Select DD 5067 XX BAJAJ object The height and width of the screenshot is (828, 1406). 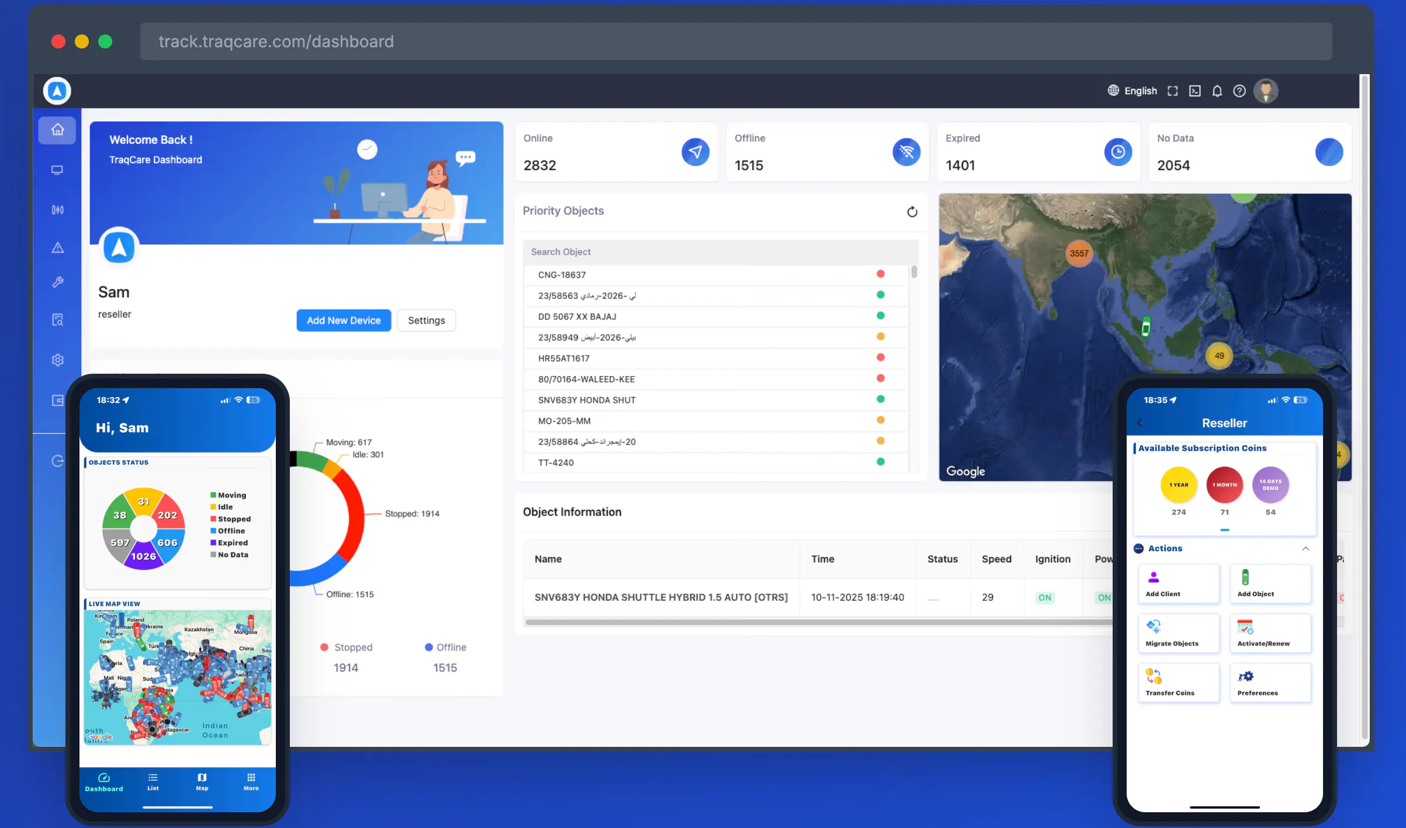[x=716, y=316]
